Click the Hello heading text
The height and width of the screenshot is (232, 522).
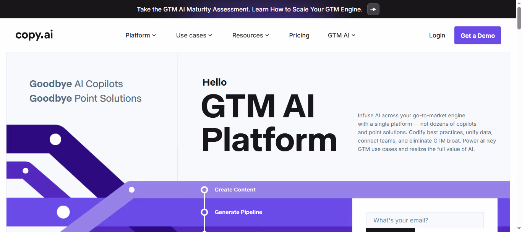[x=214, y=82]
